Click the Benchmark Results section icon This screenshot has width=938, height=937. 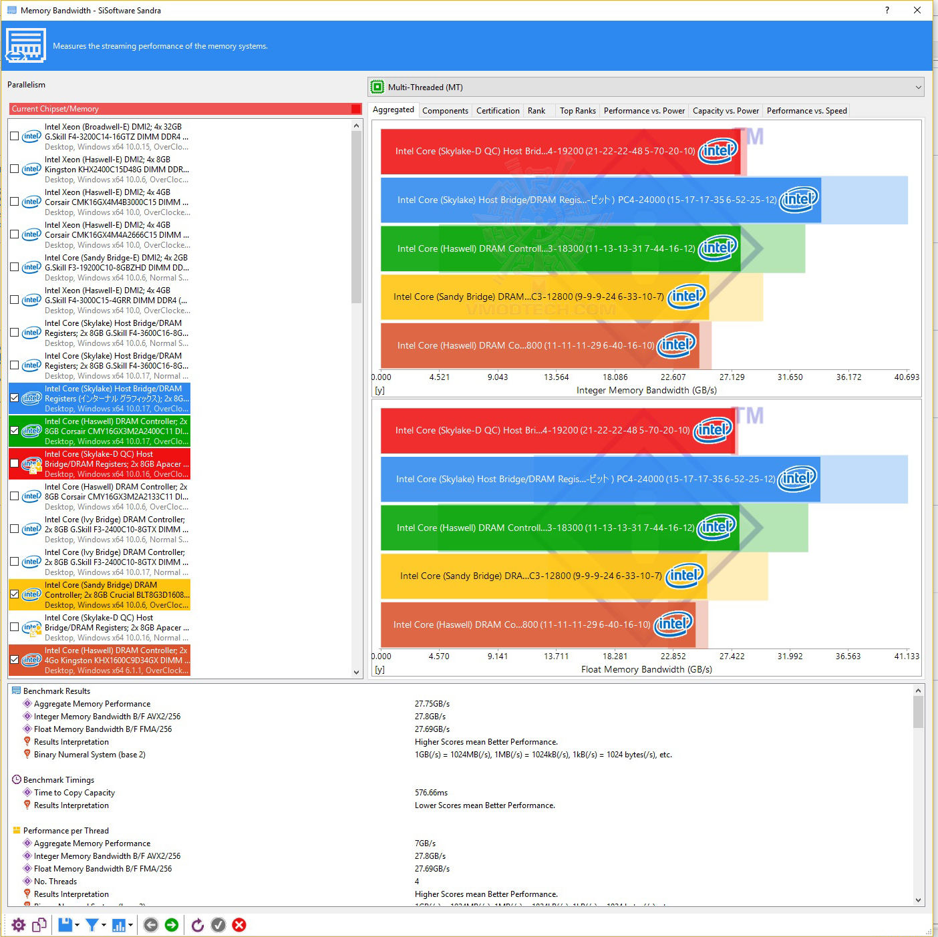pos(17,691)
